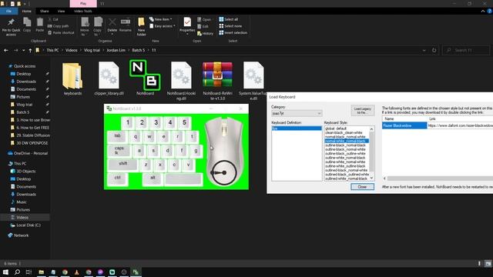Navigate to Vlog trial in the address bar
Image resolution: width=493 pixels, height=277 pixels.
tap(92, 50)
